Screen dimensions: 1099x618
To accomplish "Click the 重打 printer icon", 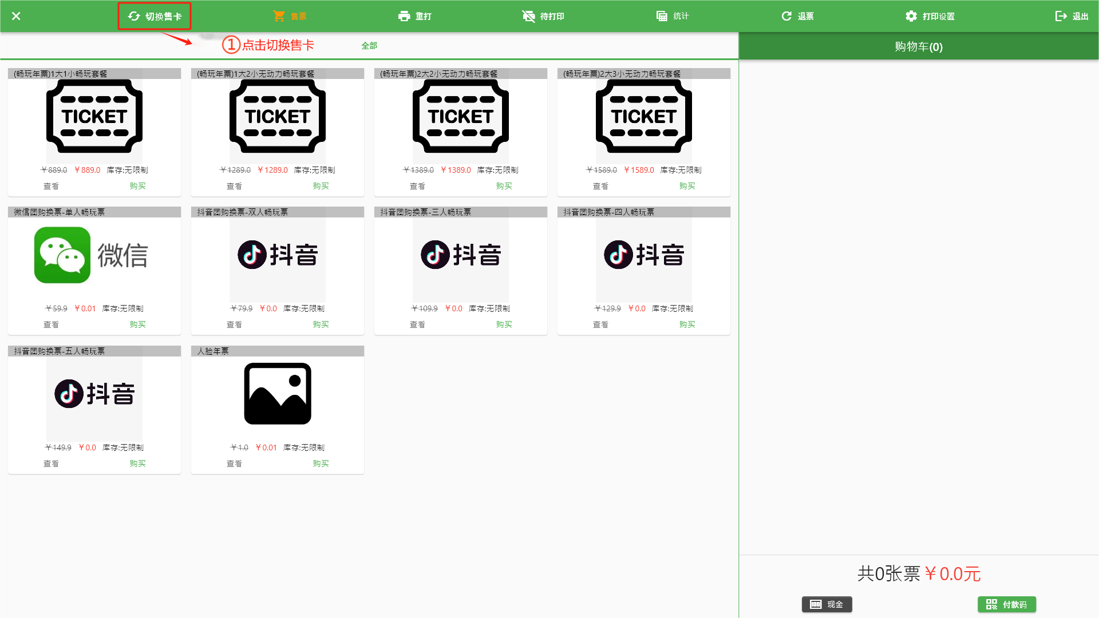I will point(404,16).
